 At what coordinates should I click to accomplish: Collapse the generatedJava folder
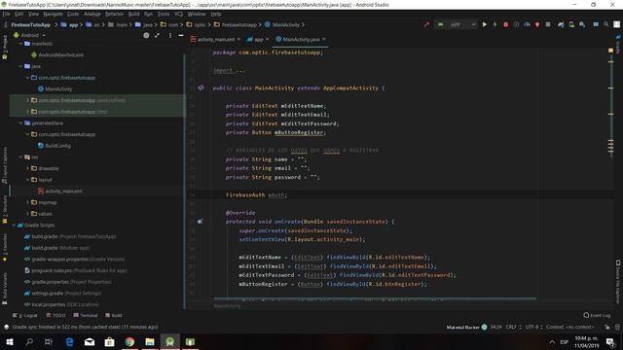(x=20, y=123)
